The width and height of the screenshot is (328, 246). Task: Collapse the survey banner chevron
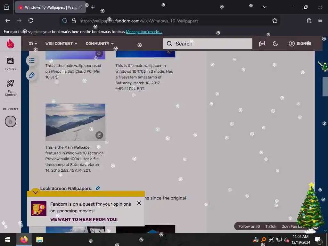click(35, 192)
